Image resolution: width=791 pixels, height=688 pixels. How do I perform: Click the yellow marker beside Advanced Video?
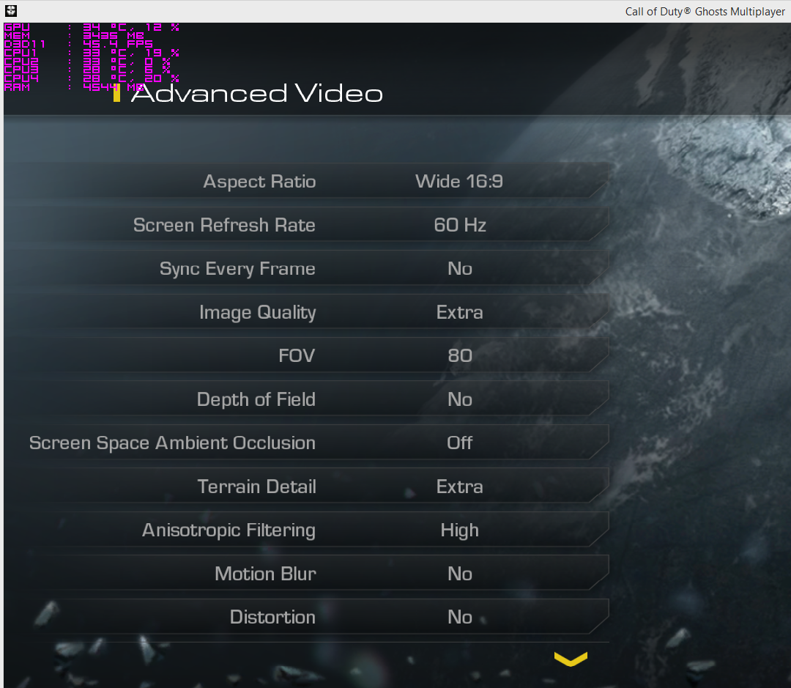[116, 93]
